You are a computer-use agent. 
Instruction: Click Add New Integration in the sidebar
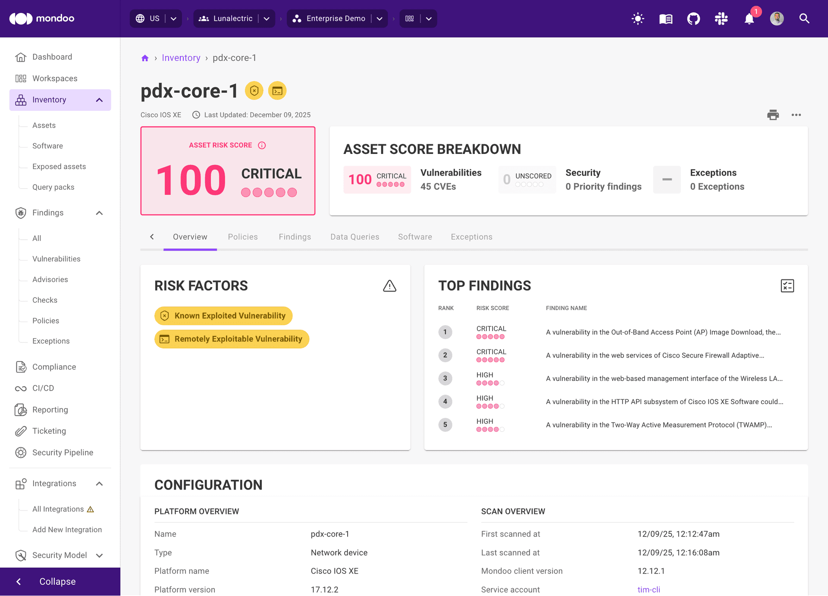(67, 529)
